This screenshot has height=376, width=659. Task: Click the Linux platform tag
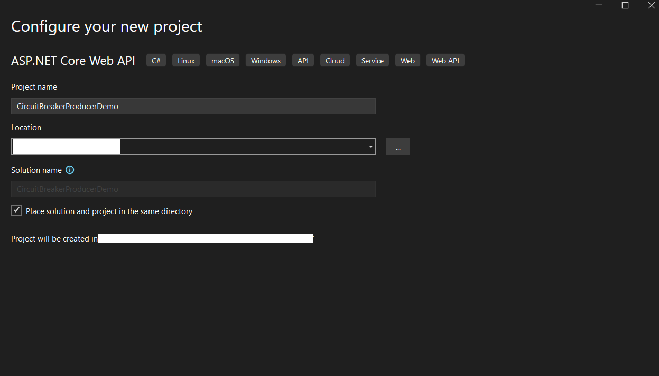pos(185,60)
